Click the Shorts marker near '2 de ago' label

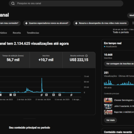point(71,95)
